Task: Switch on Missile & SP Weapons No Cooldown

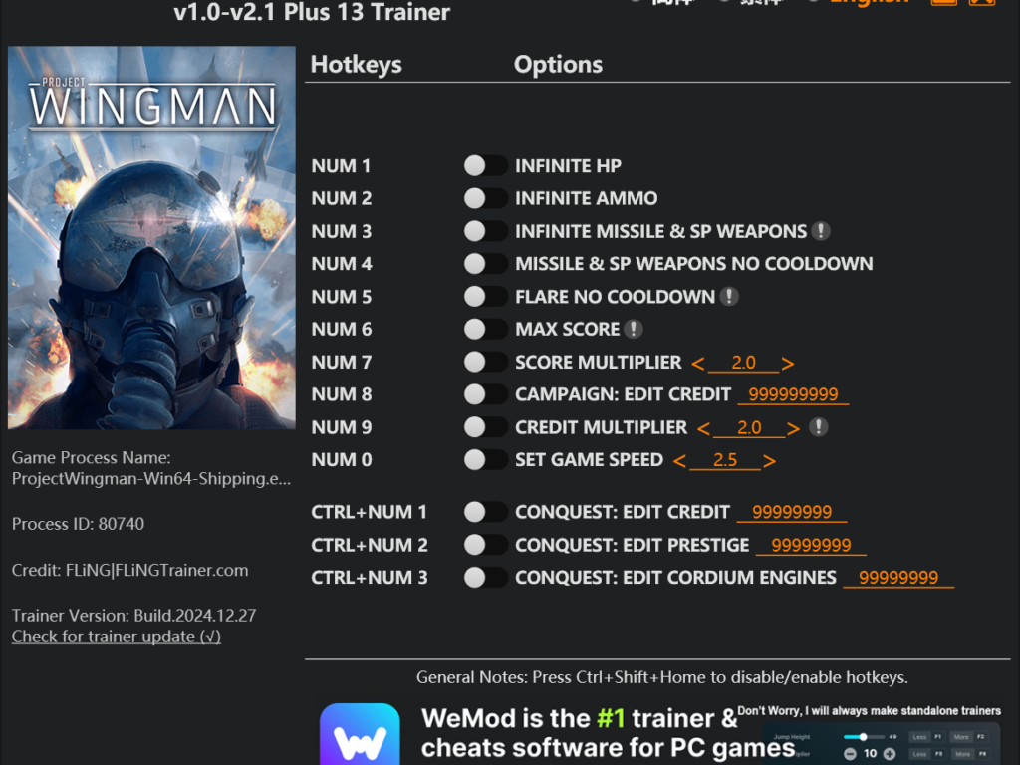Action: [x=485, y=263]
